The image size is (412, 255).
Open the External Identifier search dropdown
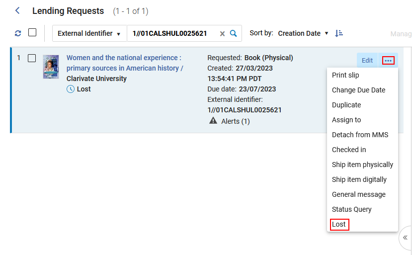(89, 34)
